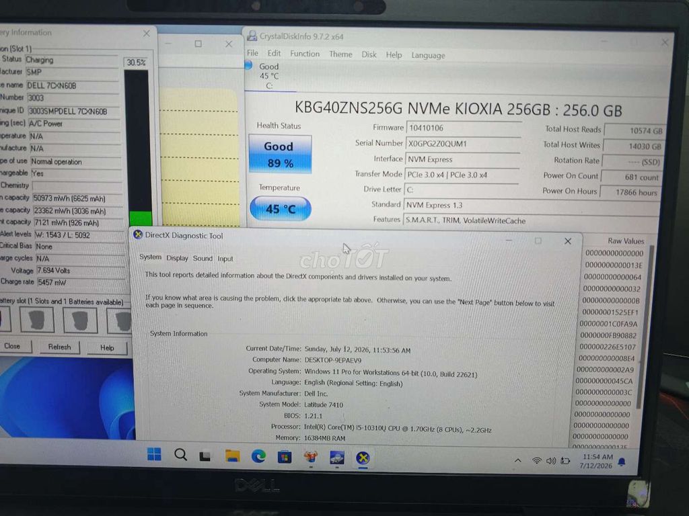Image resolution: width=689 pixels, height=516 pixels.
Task: Click the device name DELL 7CXN60B
Action: (73, 85)
